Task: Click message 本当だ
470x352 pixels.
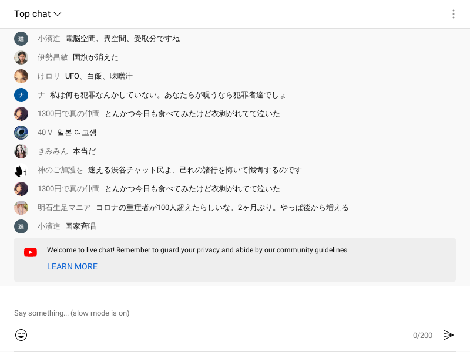Action: [84, 151]
